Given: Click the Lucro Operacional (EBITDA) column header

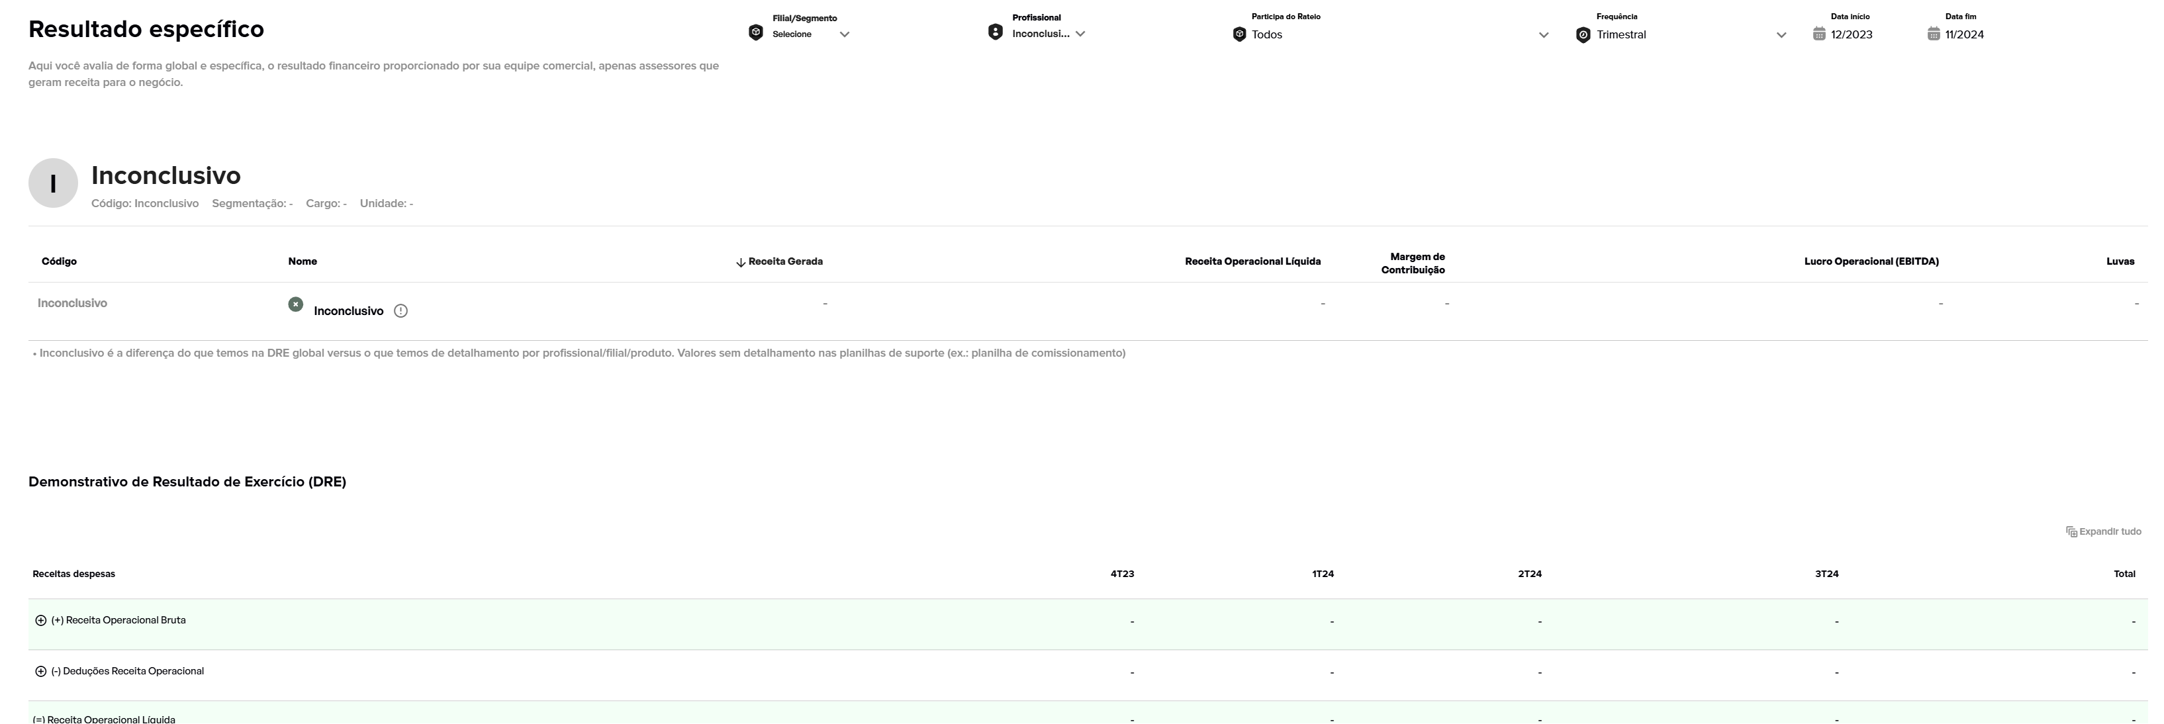Looking at the screenshot, I should pos(1871,262).
